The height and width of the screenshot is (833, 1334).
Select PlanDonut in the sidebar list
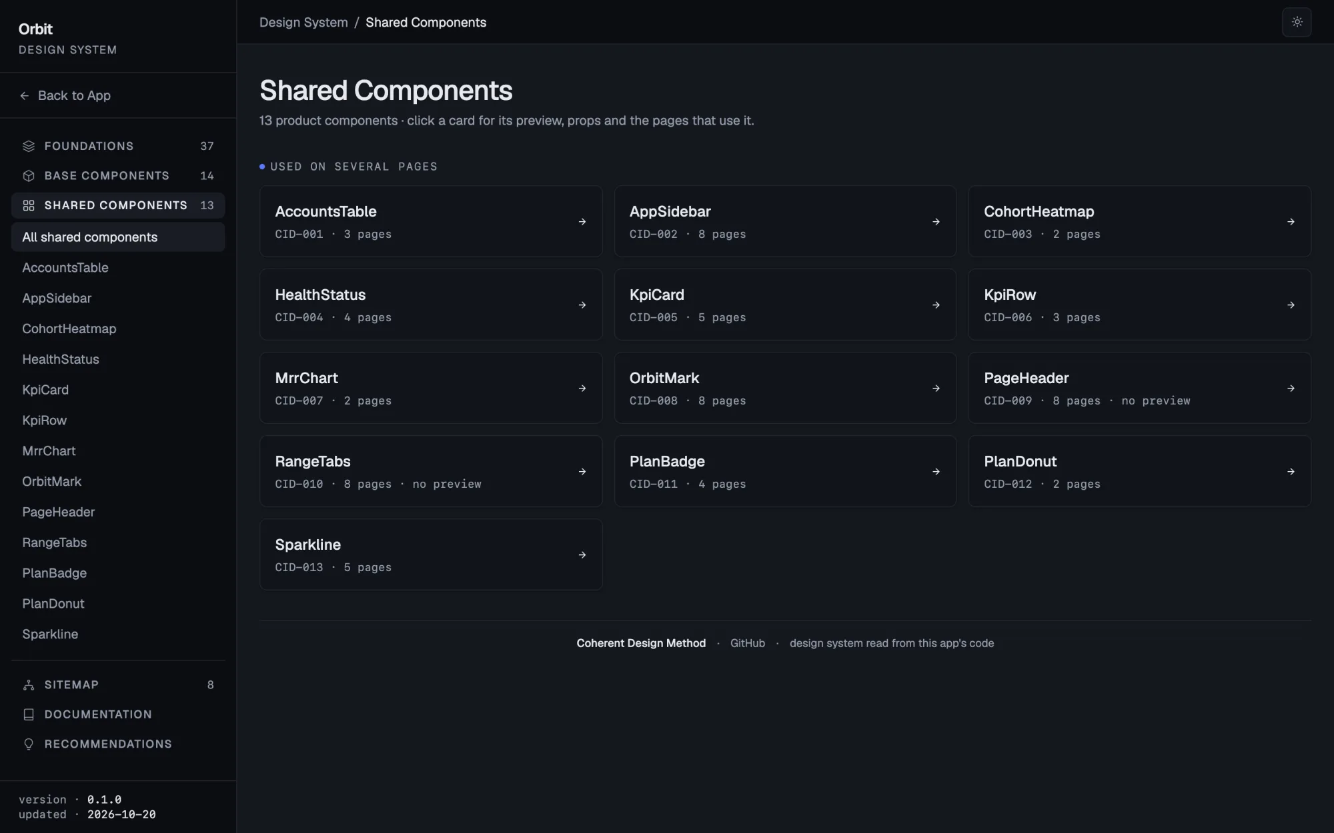[118, 604]
